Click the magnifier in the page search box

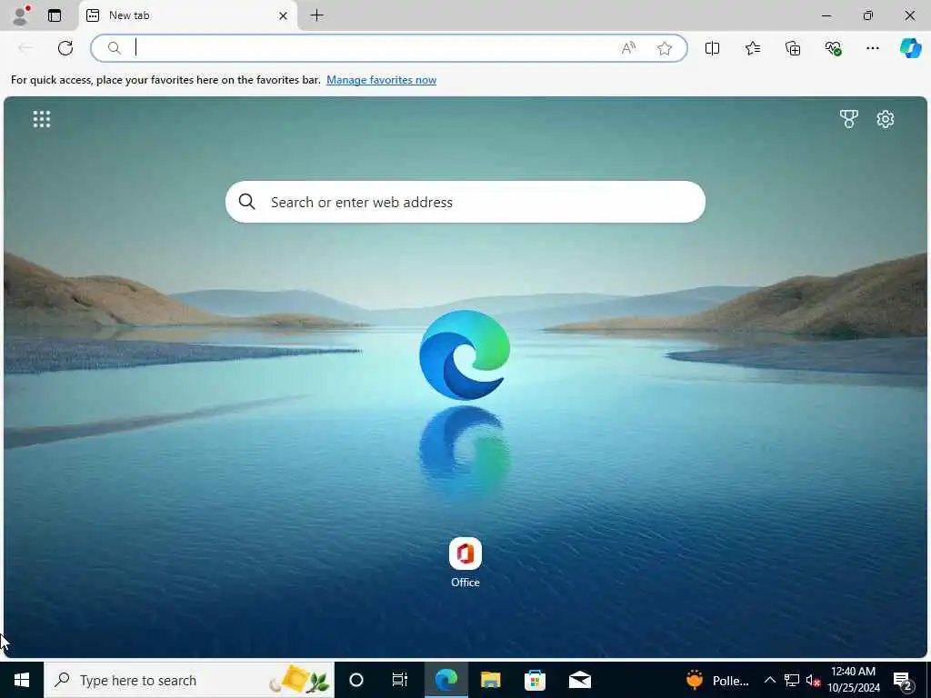(x=247, y=202)
